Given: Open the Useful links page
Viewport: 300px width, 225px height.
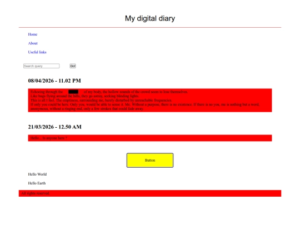Looking at the screenshot, I should 37,52.
